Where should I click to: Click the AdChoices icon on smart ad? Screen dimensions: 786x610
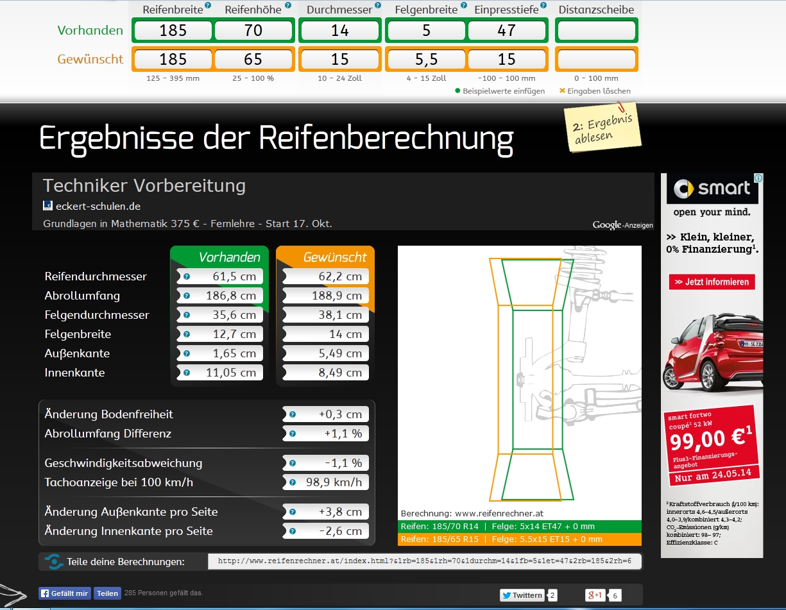tap(758, 178)
